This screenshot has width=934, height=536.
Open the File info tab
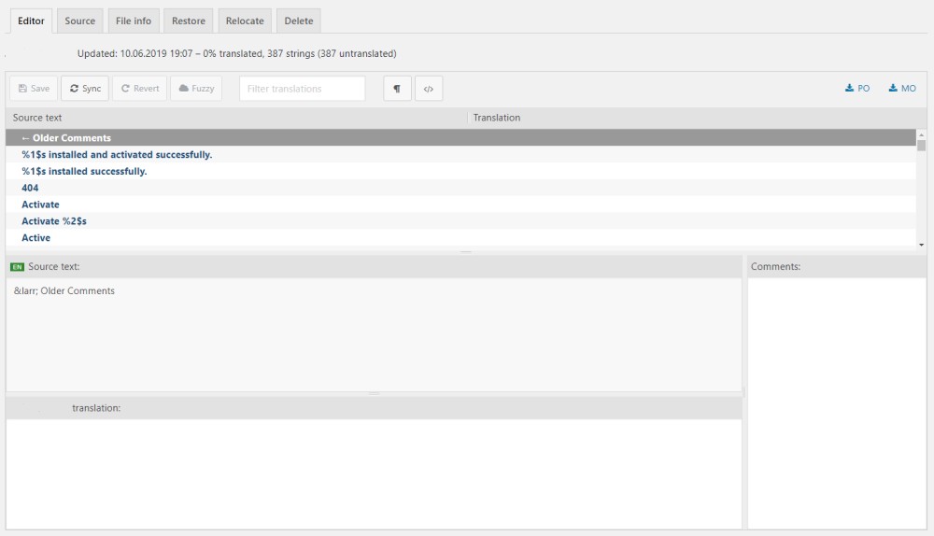coord(134,21)
